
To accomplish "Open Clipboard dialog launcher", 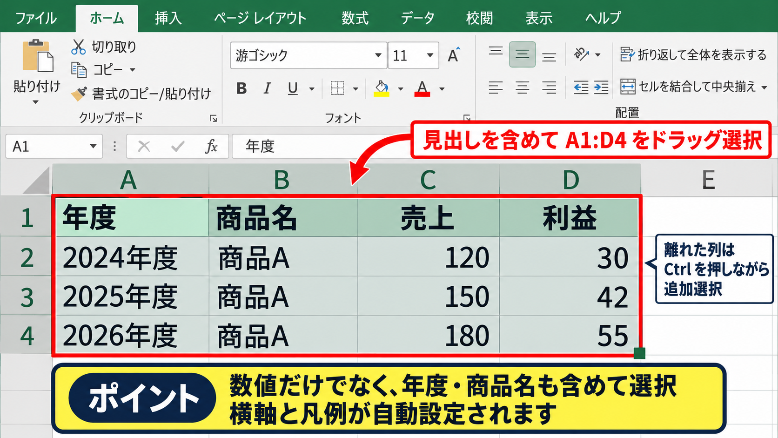I will [214, 119].
